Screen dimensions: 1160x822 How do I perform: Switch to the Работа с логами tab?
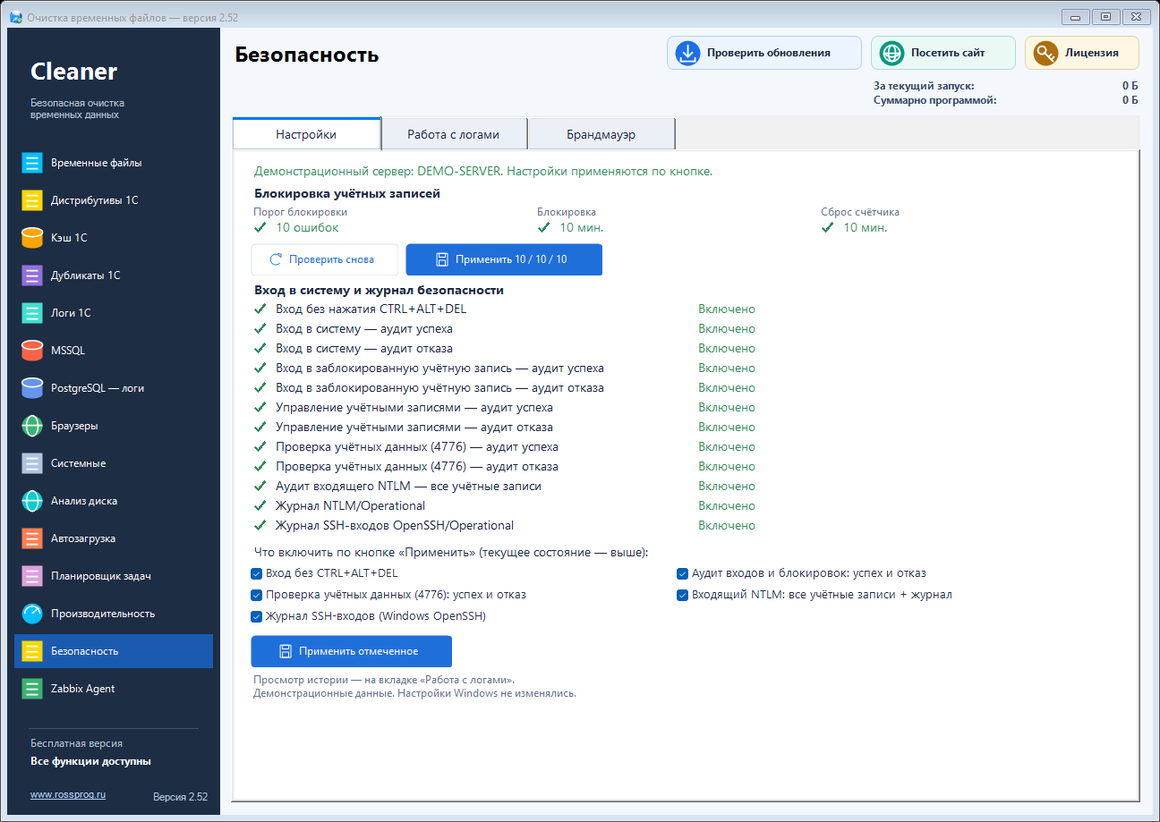[x=454, y=134]
